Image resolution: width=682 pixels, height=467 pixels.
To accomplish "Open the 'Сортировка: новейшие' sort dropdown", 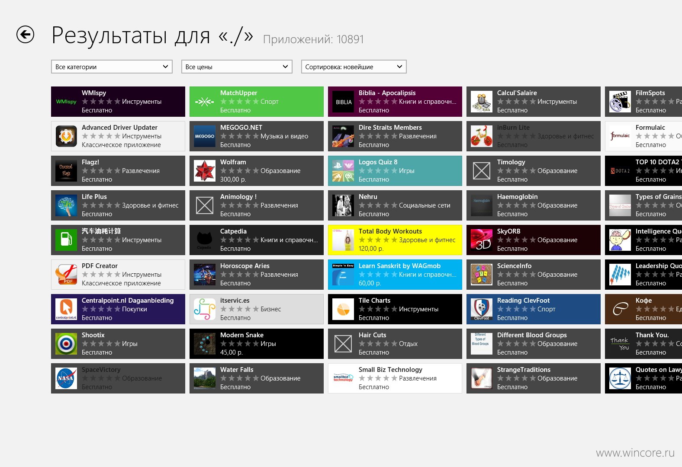I will tap(354, 67).
